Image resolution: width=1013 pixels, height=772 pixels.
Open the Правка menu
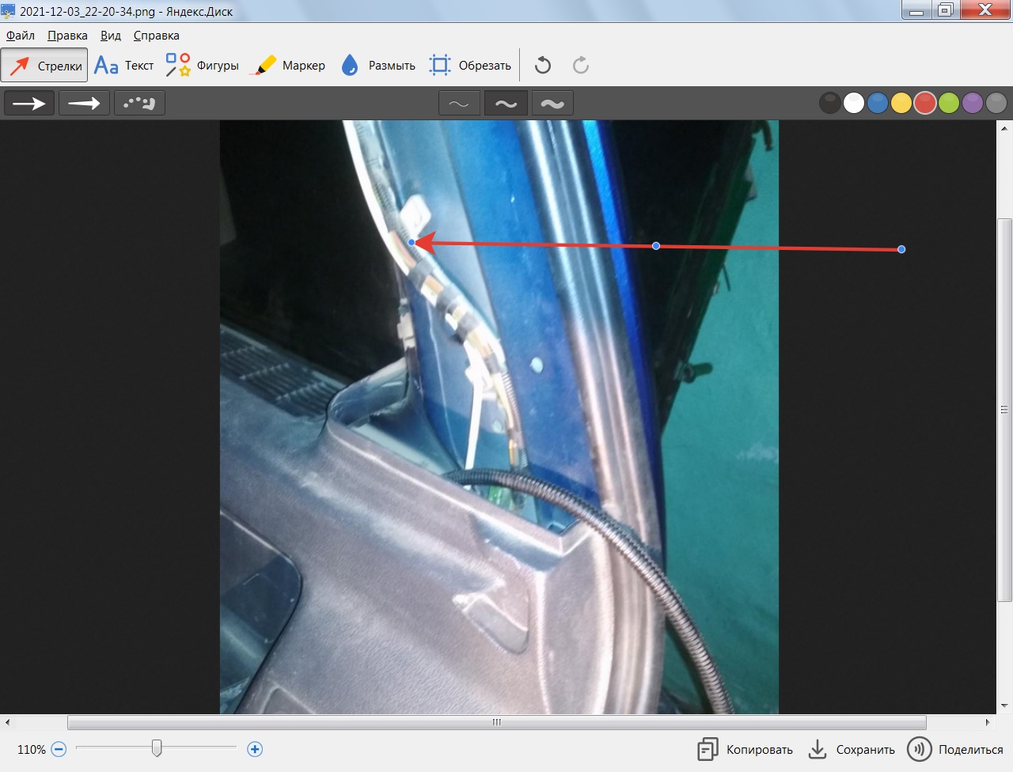point(67,36)
